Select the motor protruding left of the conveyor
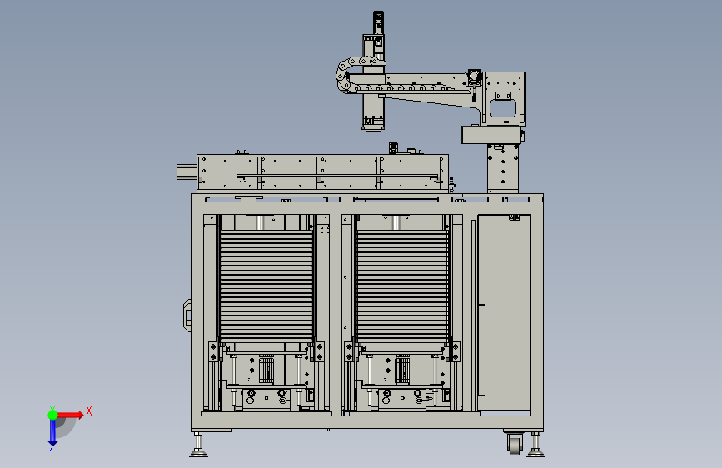The height and width of the screenshot is (468, 722). click(187, 172)
